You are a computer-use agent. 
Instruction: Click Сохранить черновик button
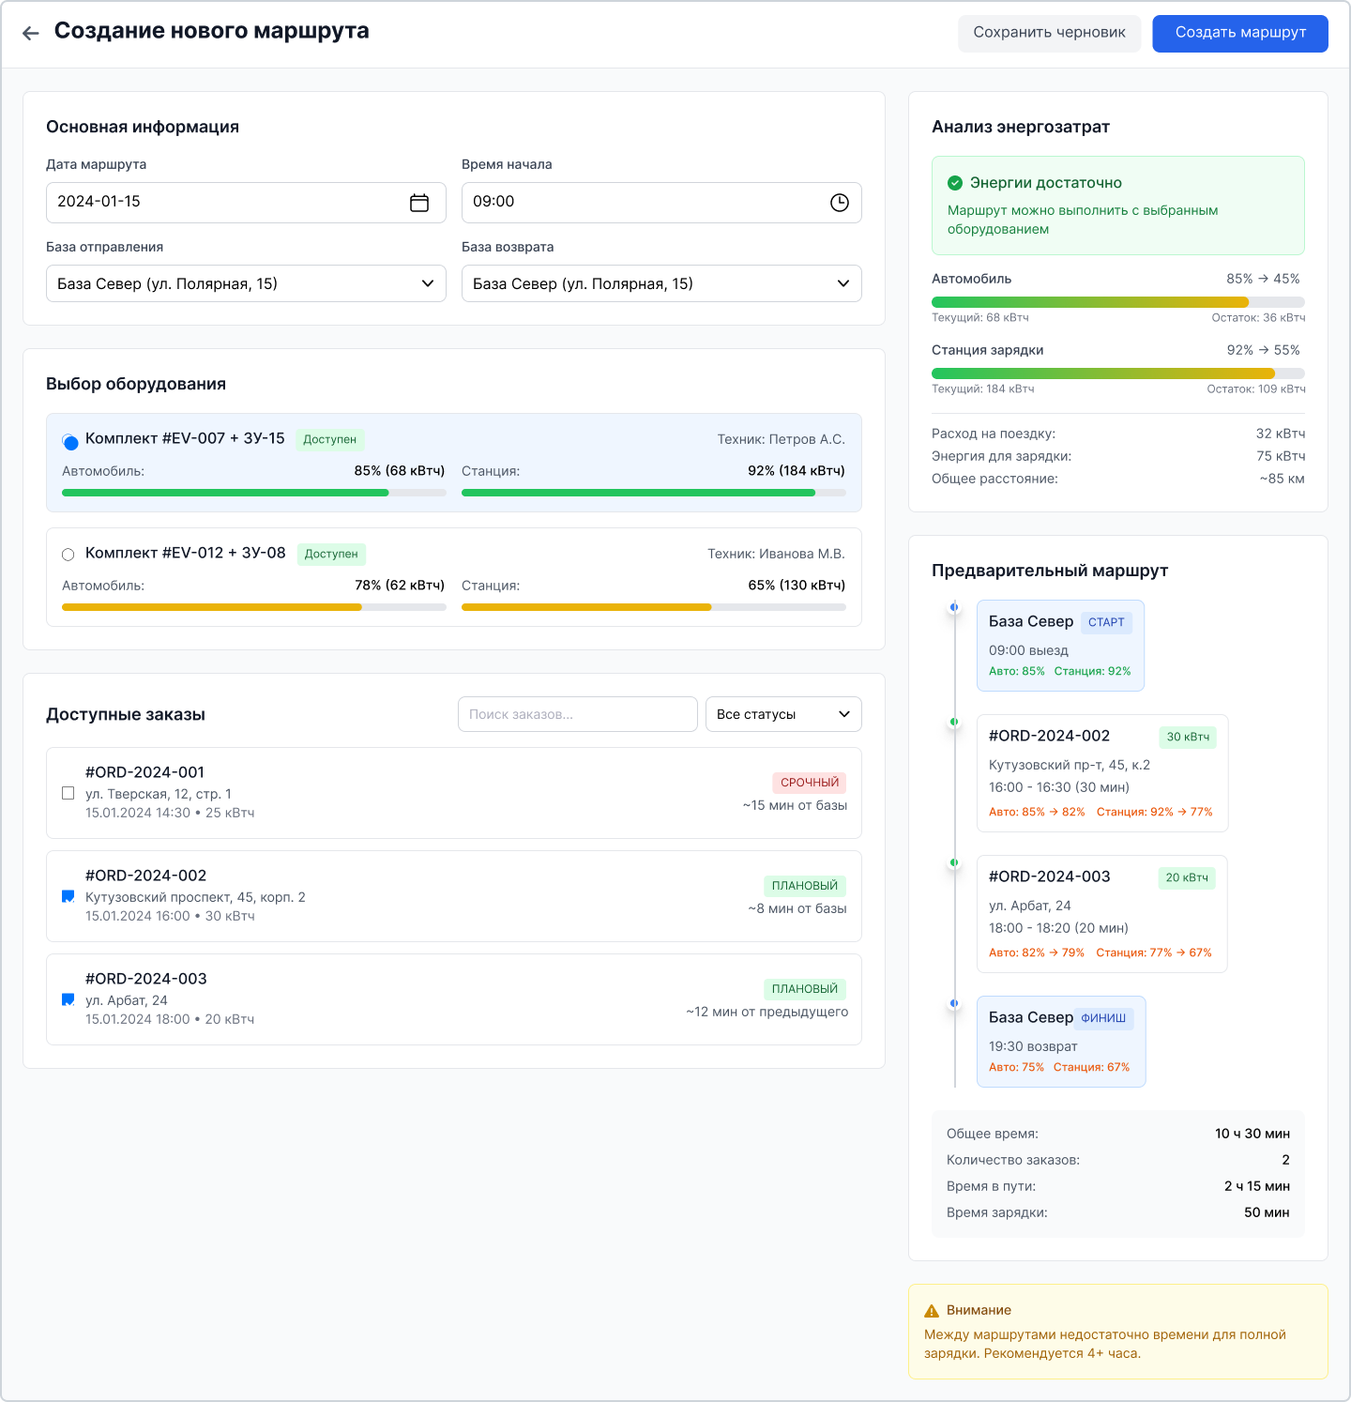point(1049,33)
